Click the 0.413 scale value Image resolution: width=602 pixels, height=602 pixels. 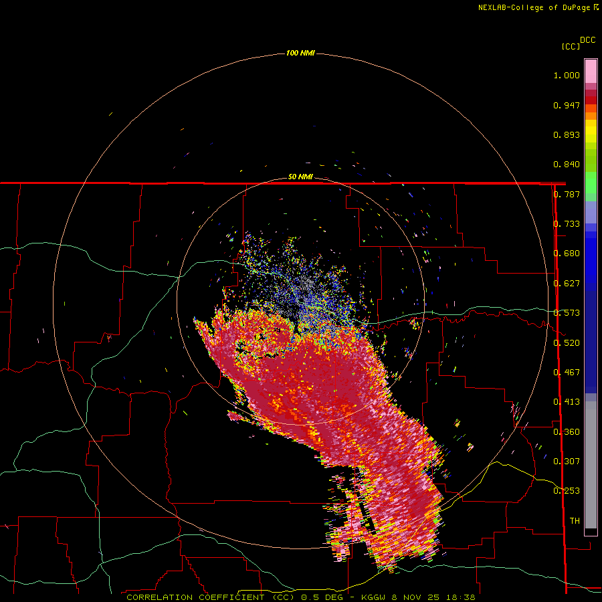click(567, 402)
